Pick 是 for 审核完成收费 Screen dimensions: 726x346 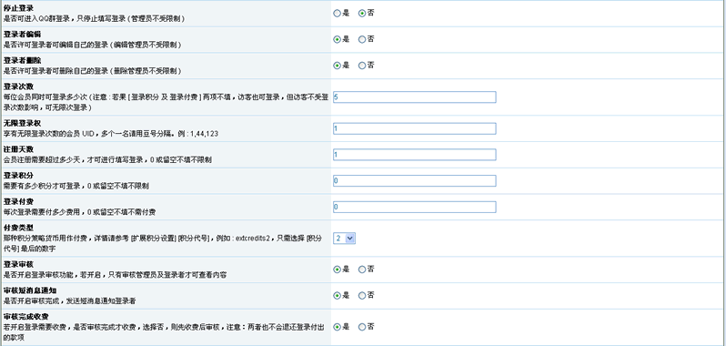click(x=337, y=327)
